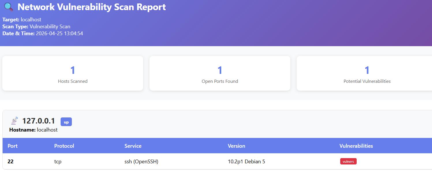Expand the 127.0.0.1 host details section
The height and width of the screenshot is (176, 432).
[x=39, y=121]
